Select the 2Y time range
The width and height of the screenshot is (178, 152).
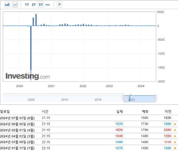pyautogui.click(x=34, y=5)
